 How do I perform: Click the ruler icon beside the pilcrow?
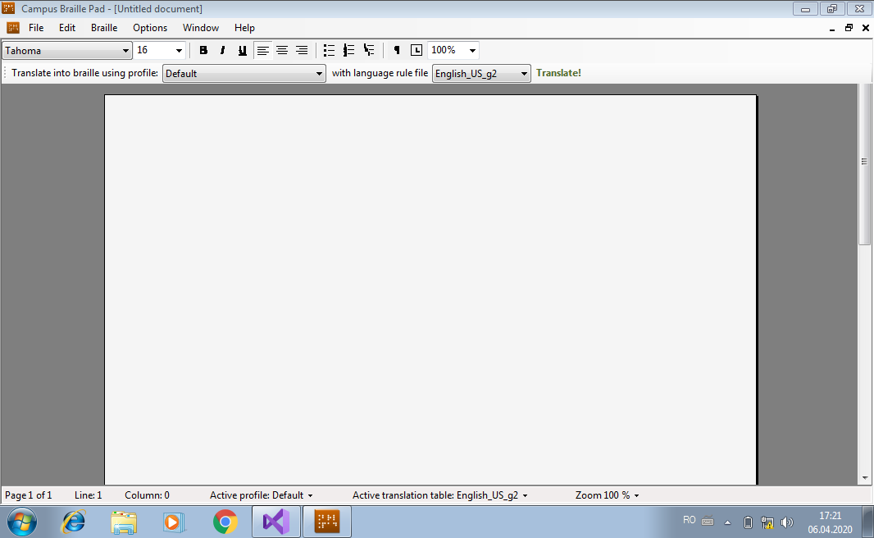[x=417, y=51]
